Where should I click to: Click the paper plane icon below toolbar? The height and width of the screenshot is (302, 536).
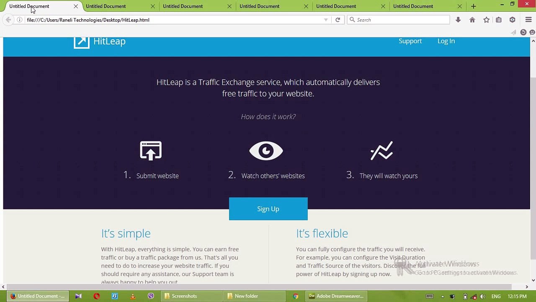point(514,32)
